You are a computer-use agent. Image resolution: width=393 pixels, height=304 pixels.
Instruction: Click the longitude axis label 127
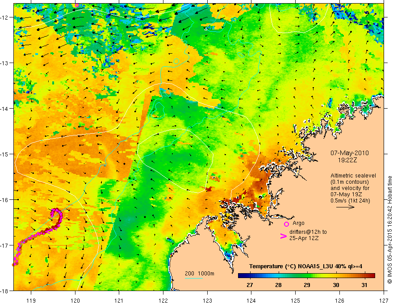click(384, 300)
